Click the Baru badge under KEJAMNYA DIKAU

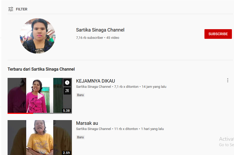point(80,95)
